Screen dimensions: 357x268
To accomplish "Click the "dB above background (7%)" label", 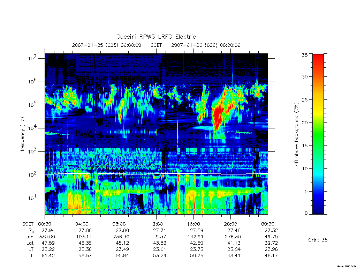I will click(x=296, y=134).
